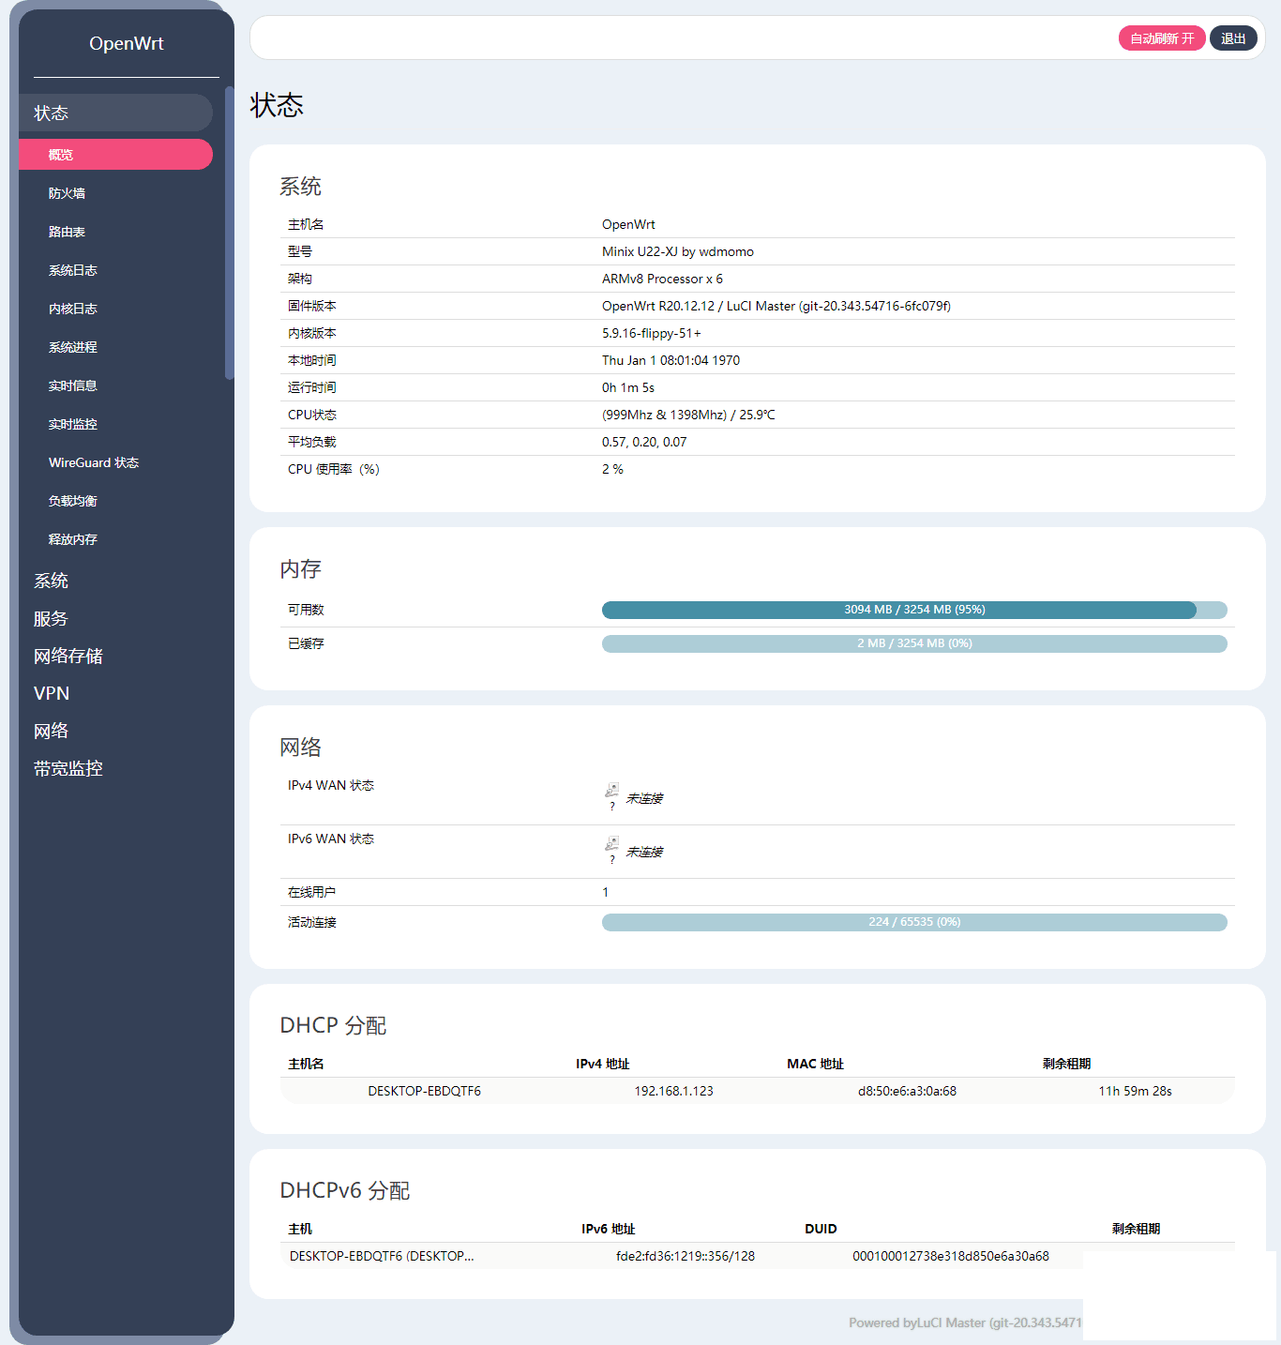The width and height of the screenshot is (1281, 1345).
Task: Click the 状态 page heading
Action: click(x=277, y=105)
